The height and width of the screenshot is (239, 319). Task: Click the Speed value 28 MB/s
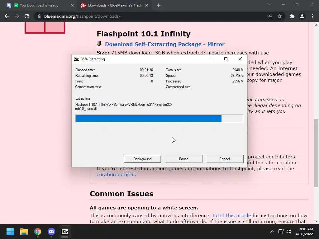click(x=237, y=76)
